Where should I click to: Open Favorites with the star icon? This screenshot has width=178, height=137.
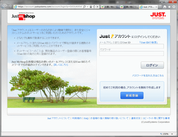click(x=169, y=7)
